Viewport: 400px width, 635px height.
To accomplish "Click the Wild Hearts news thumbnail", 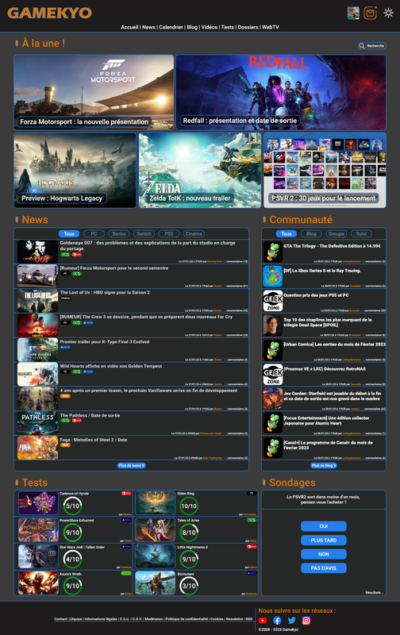I will 37,374.
